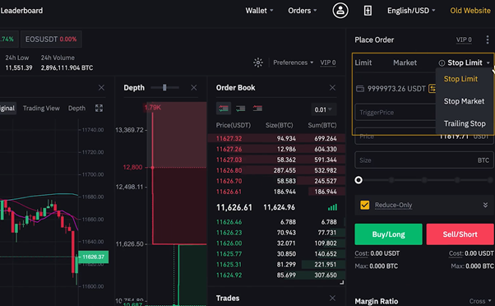Click the red Sell/Short button
Image resolution: width=495 pixels, height=306 pixels.
point(460,234)
